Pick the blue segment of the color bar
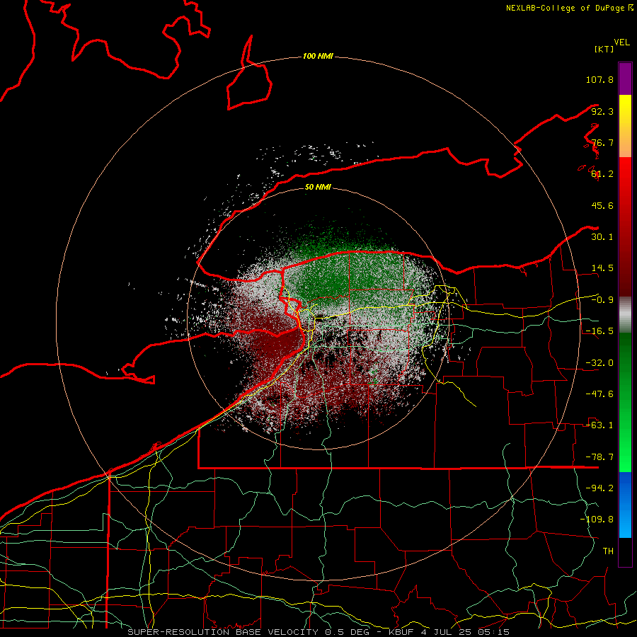 click(625, 505)
